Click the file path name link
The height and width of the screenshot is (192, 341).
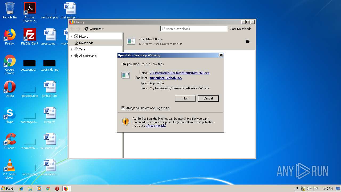point(180,73)
